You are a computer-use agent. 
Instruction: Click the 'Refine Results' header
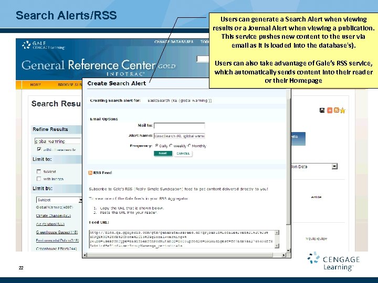point(50,129)
